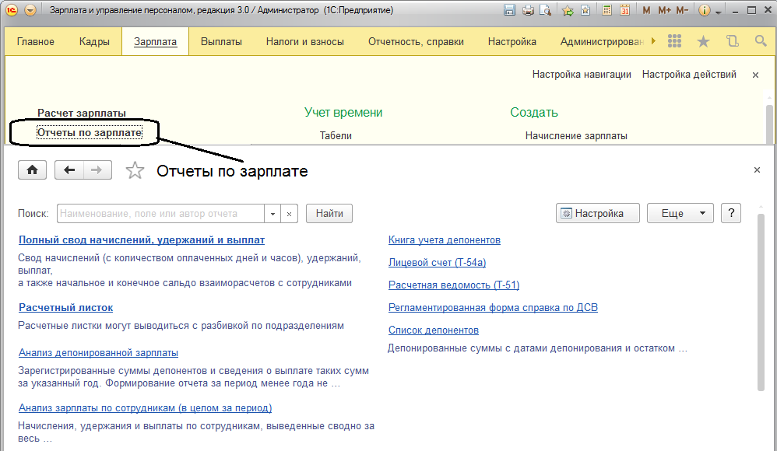Click the Search magnifier icon
This screenshot has height=451, width=777.
[x=761, y=41]
